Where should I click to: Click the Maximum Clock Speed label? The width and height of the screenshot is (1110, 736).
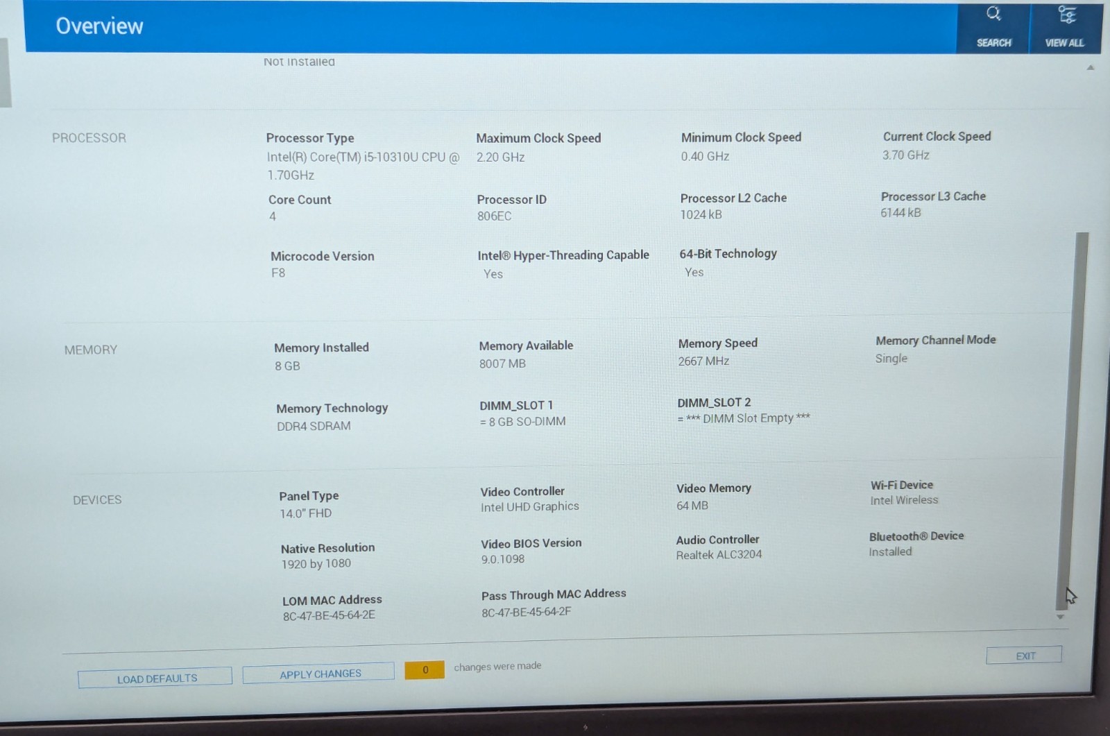coord(538,138)
